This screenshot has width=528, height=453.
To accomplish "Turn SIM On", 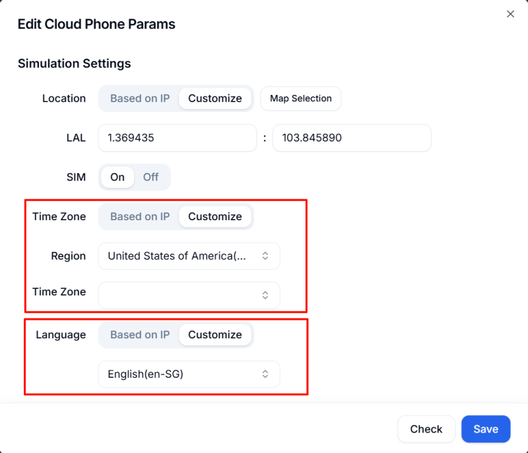I will point(117,177).
